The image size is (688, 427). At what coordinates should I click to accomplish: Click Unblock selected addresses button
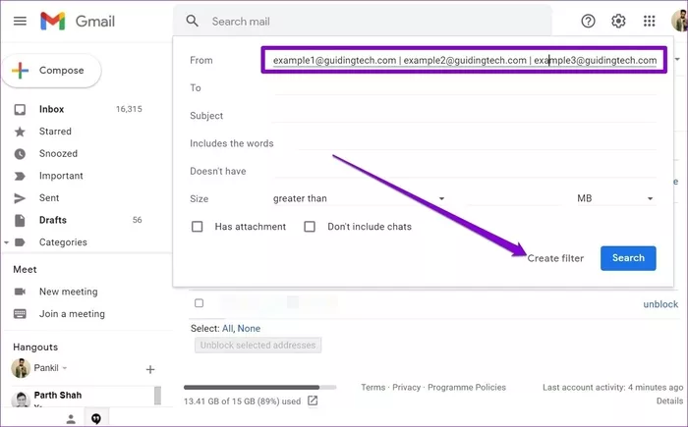(258, 345)
